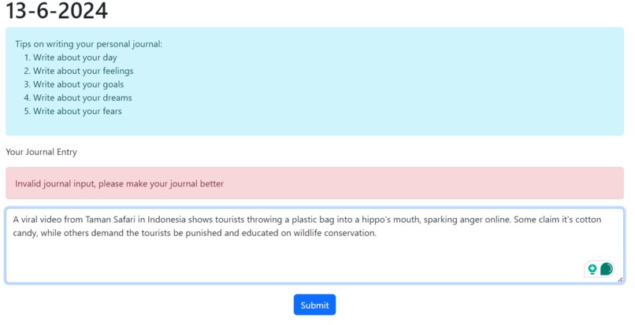Click the textarea resize handle corner
Screen dimensions: 635x325
click(x=620, y=279)
